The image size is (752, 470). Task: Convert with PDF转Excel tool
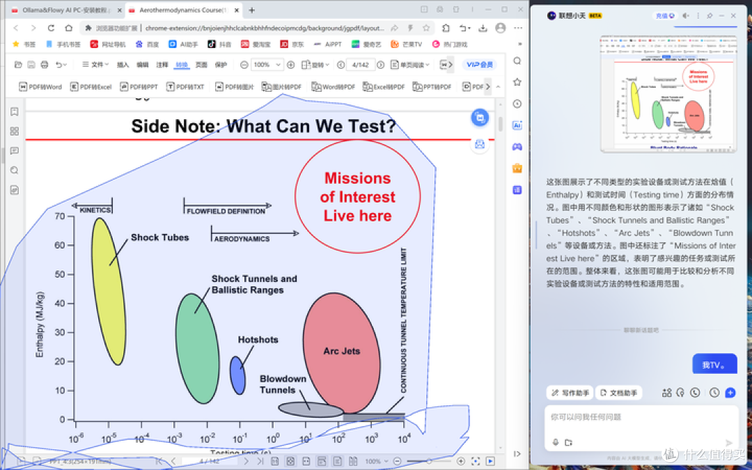pos(91,87)
